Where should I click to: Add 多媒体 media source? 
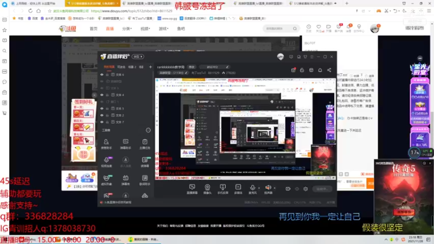[x=238, y=189]
